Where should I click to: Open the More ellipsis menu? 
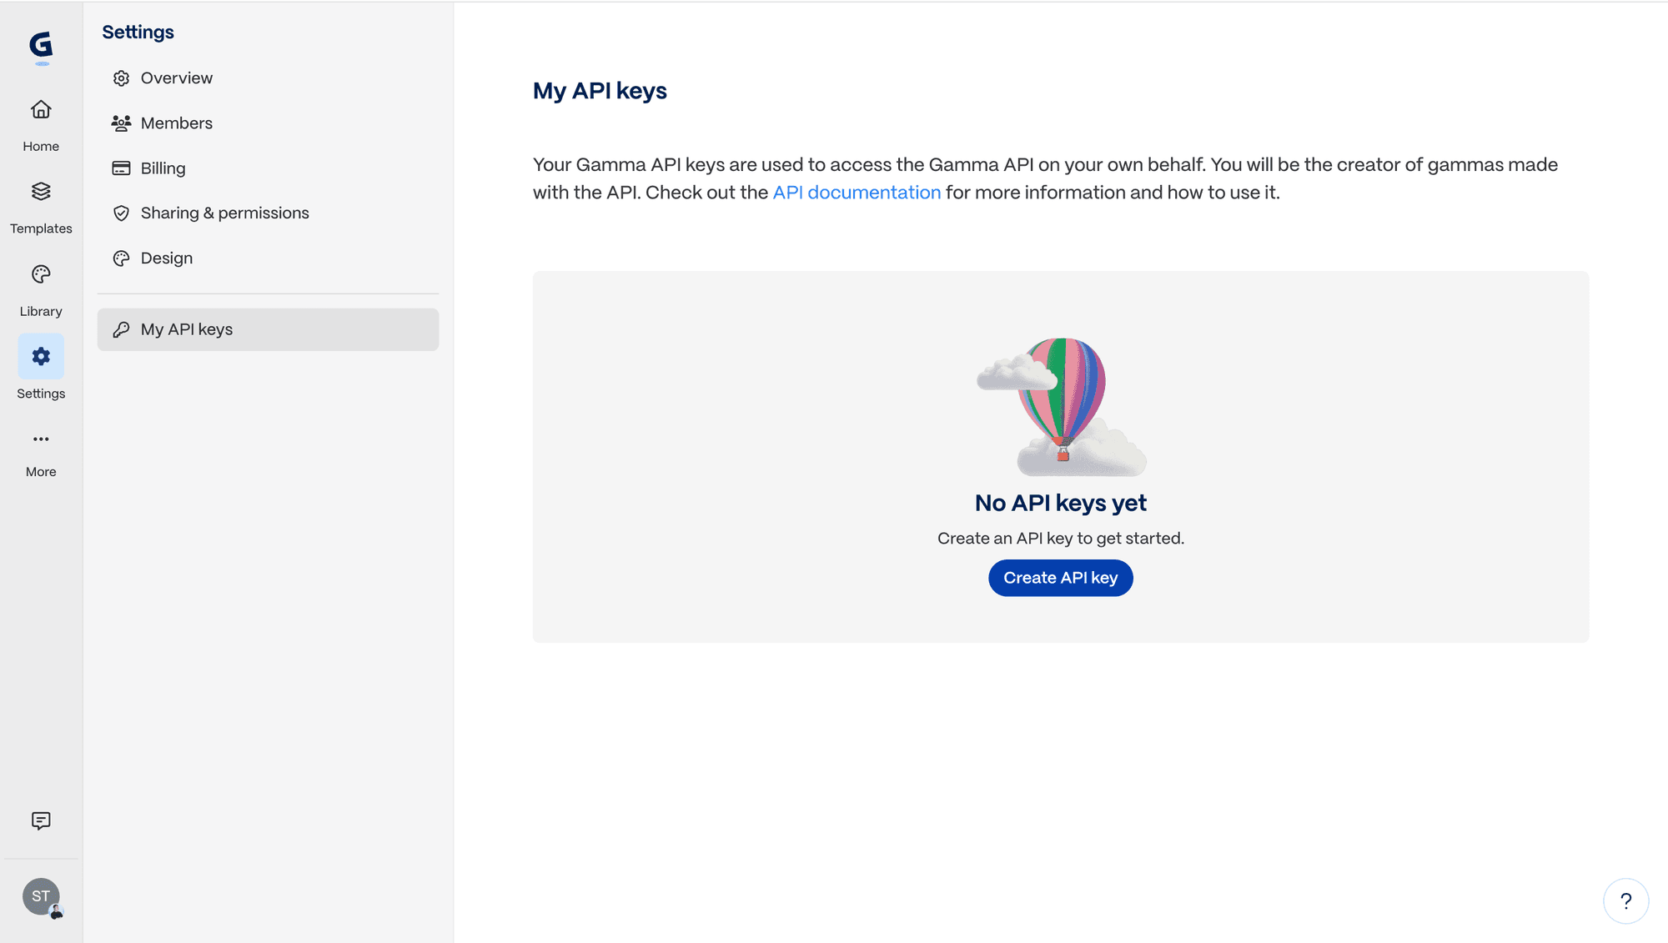tap(41, 439)
